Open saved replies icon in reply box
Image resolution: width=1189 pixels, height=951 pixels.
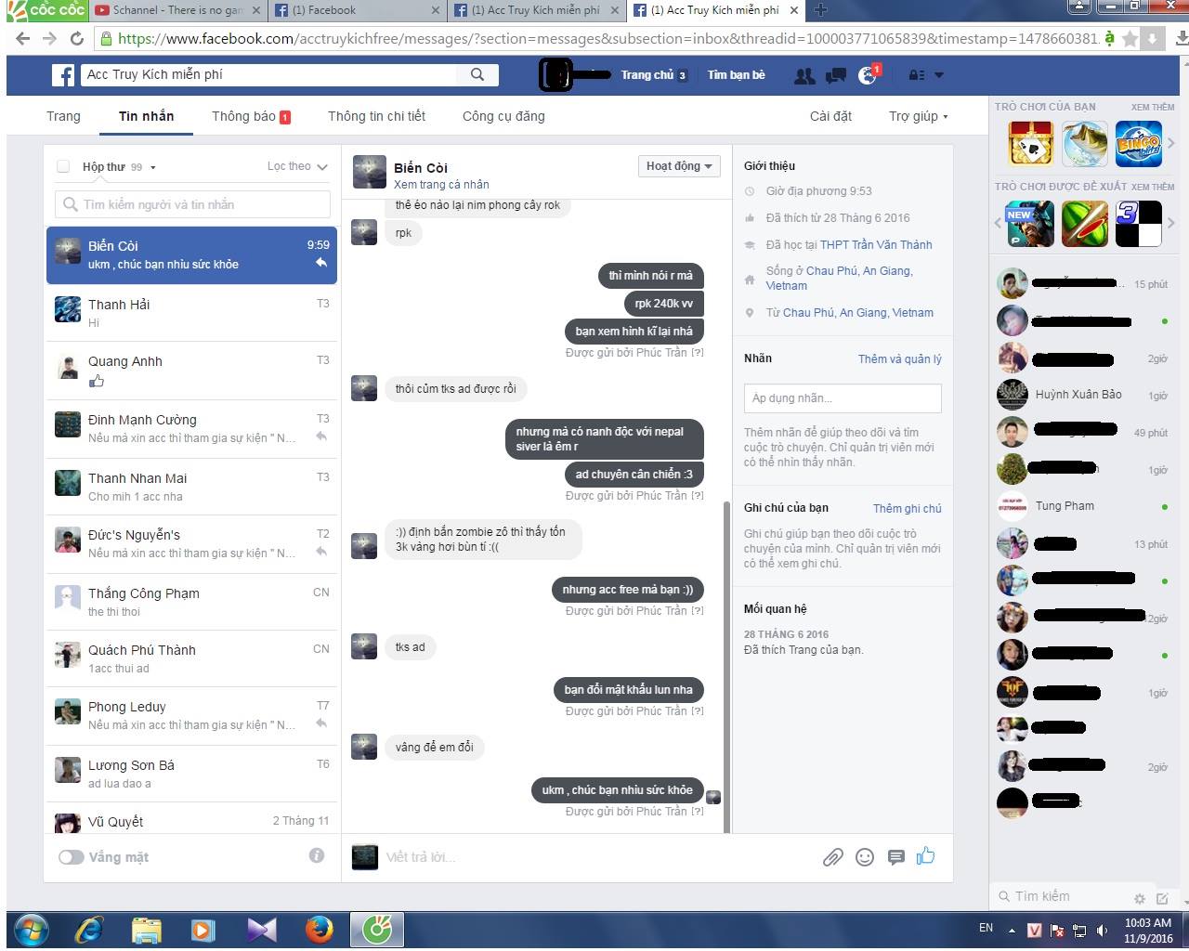click(x=895, y=857)
